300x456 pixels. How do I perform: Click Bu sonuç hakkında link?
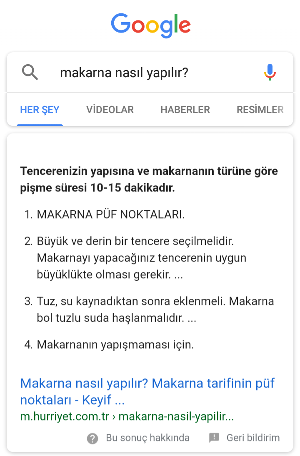[x=147, y=438]
